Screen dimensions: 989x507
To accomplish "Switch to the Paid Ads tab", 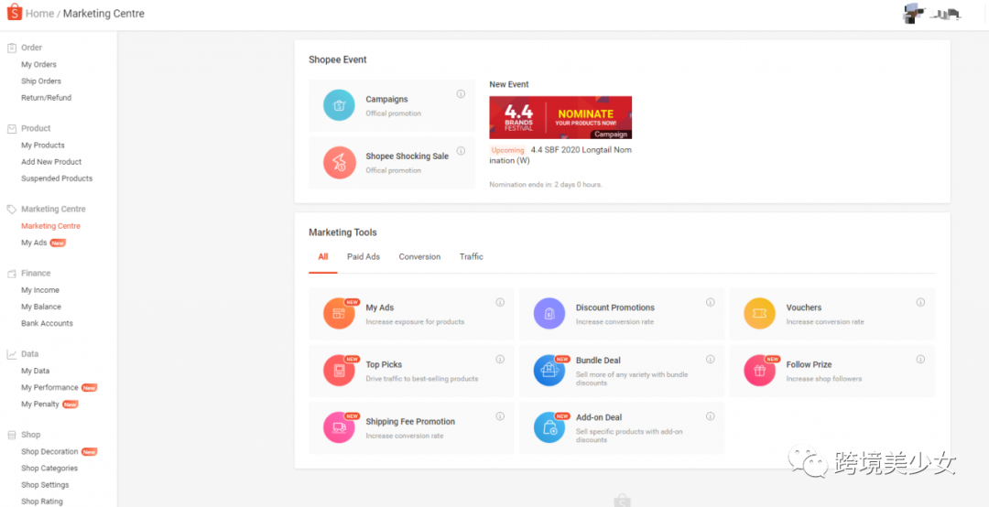I will tap(364, 257).
